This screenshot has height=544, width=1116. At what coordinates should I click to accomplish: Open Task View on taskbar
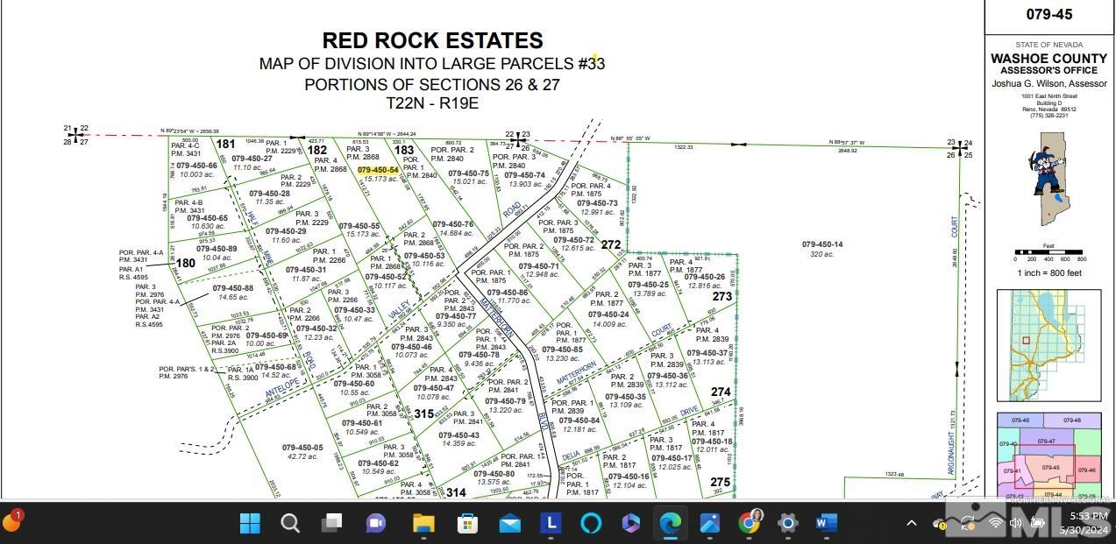(x=331, y=523)
